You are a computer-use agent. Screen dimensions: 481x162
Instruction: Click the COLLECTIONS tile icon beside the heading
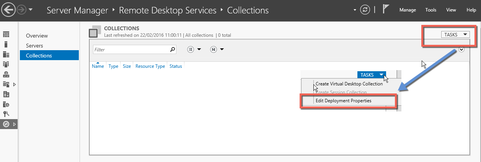tap(95, 32)
